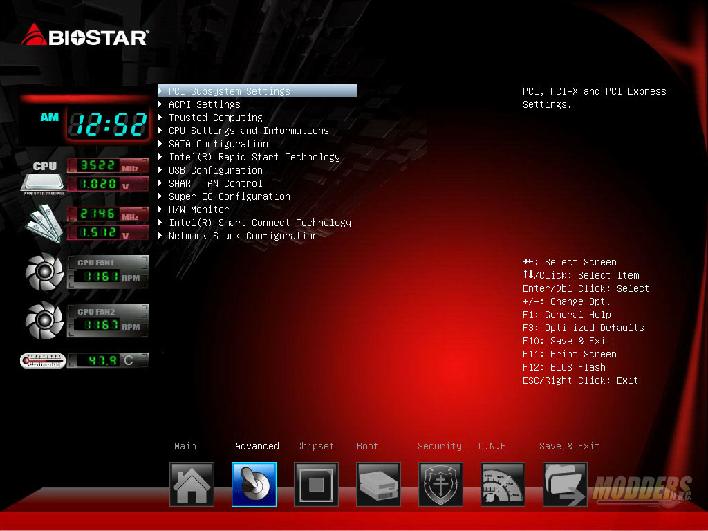
Task: Click the 'F1: General Help' hint
Action: coord(566,315)
